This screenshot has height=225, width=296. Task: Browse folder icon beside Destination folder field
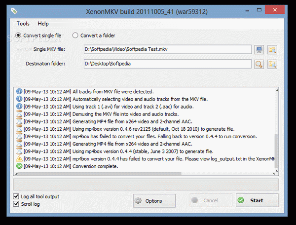pyautogui.click(x=272, y=64)
